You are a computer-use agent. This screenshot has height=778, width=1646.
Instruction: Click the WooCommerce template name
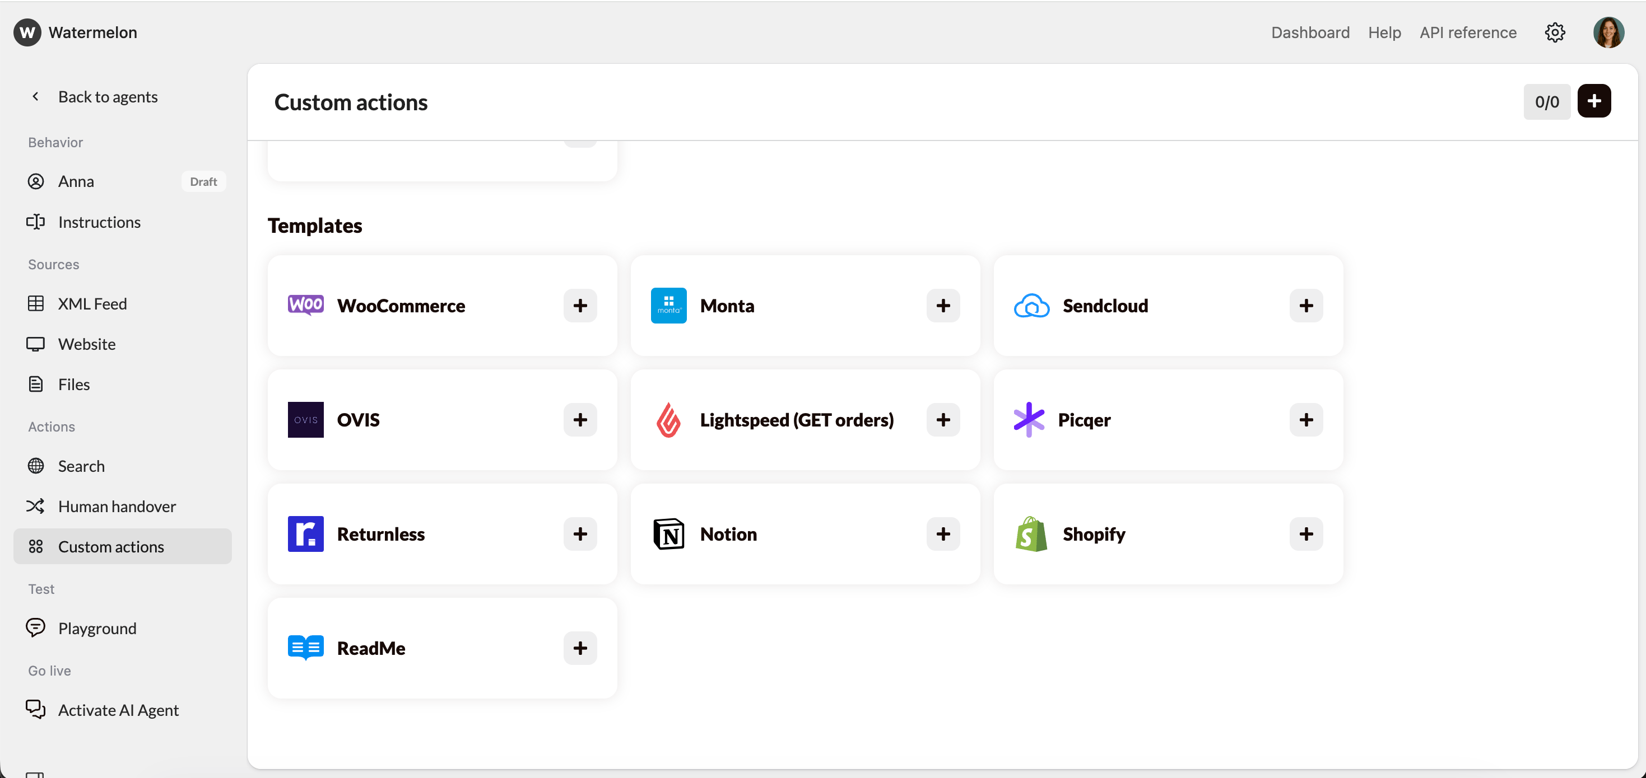click(401, 306)
